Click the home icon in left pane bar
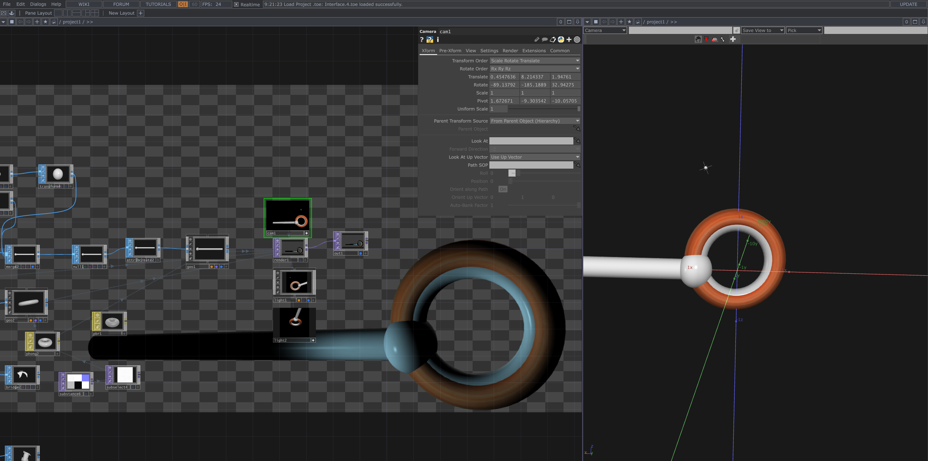928x461 pixels. point(54,22)
